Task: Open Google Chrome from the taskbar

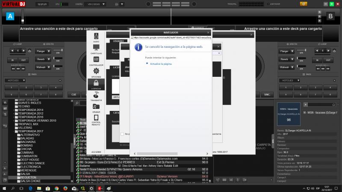Action: pyautogui.click(x=56, y=188)
